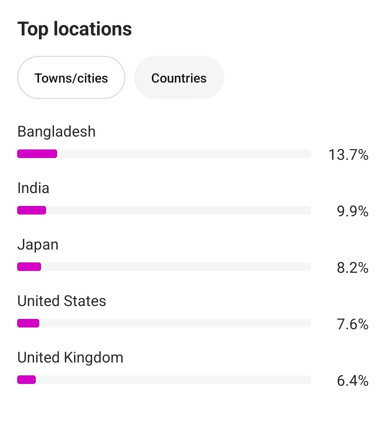Click the magenta fill of Bangladesh's bar
The height and width of the screenshot is (429, 386).
point(37,154)
